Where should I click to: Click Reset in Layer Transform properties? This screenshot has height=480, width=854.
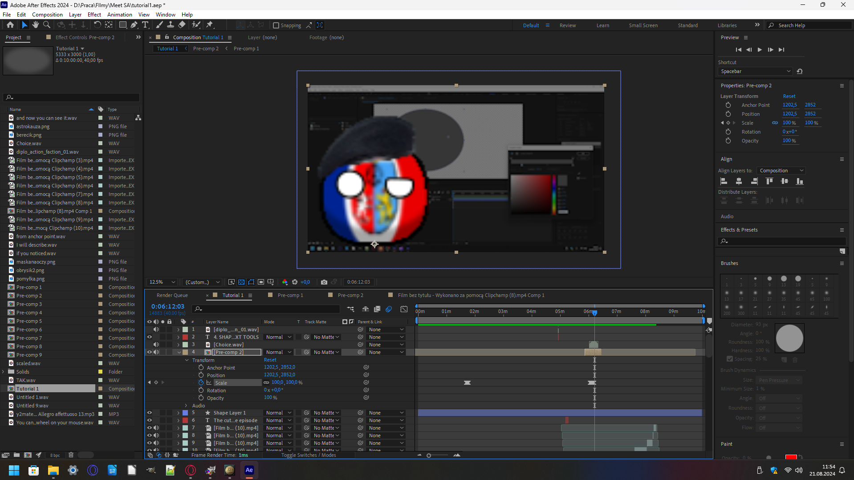(789, 96)
